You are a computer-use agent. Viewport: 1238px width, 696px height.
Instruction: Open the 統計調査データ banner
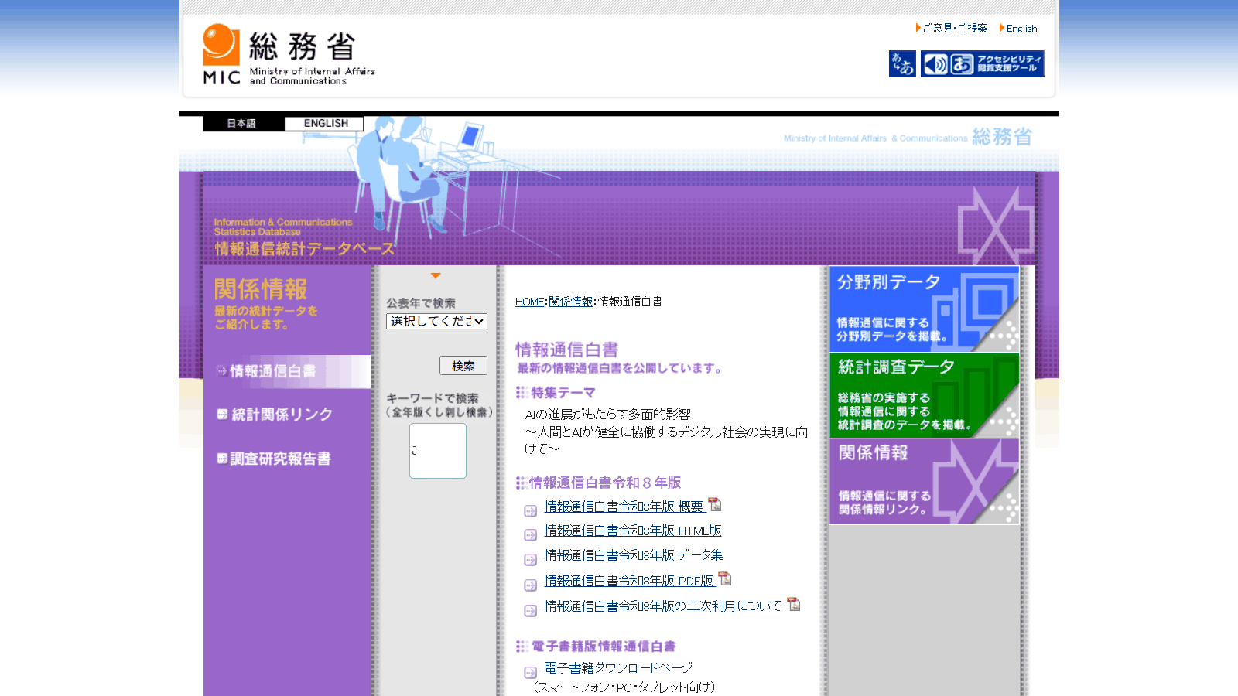pos(925,395)
